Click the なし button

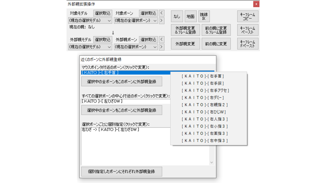pos(177,16)
